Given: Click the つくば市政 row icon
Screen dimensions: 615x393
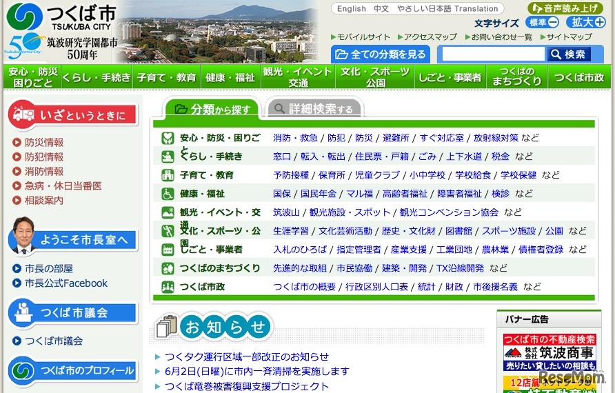Looking at the screenshot, I should pyautogui.click(x=168, y=287).
